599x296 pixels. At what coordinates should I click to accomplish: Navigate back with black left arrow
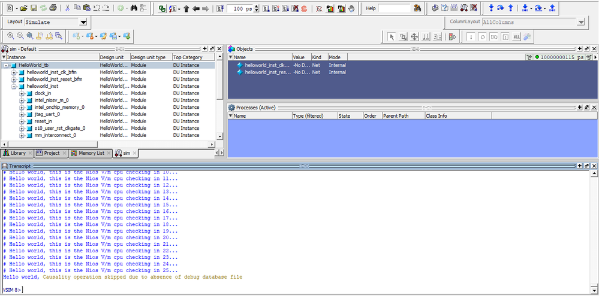[x=196, y=8]
